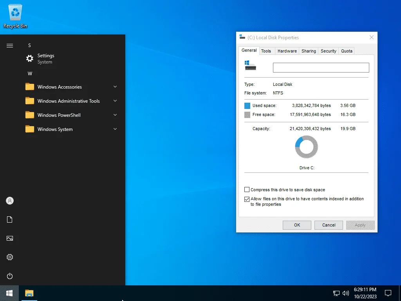Click the volume speaker tray icon
The height and width of the screenshot is (301, 401).
[346, 293]
